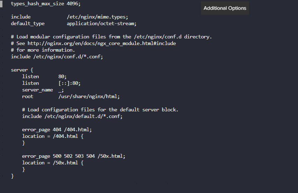Click the application/octet-stream value
The width and height of the screenshot is (298, 193).
click(101, 23)
